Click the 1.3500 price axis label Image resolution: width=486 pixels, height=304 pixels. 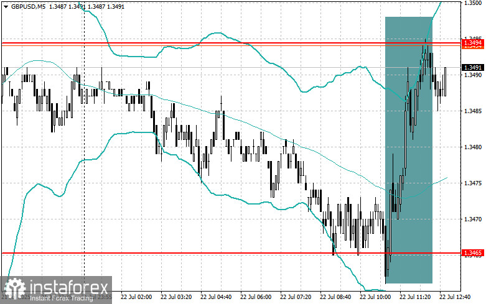(473, 2)
